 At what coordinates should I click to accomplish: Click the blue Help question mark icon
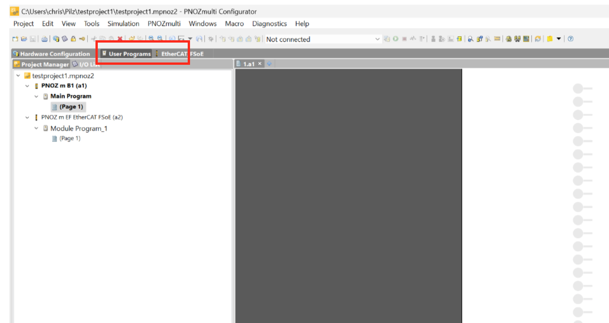click(571, 39)
